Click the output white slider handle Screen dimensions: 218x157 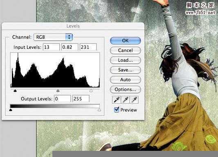[x=99, y=110]
